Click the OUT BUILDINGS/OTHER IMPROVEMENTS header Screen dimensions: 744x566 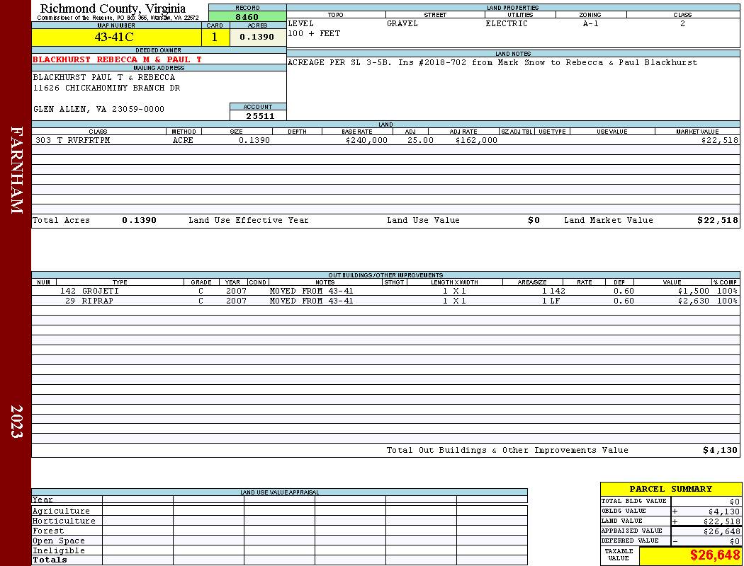pos(385,275)
